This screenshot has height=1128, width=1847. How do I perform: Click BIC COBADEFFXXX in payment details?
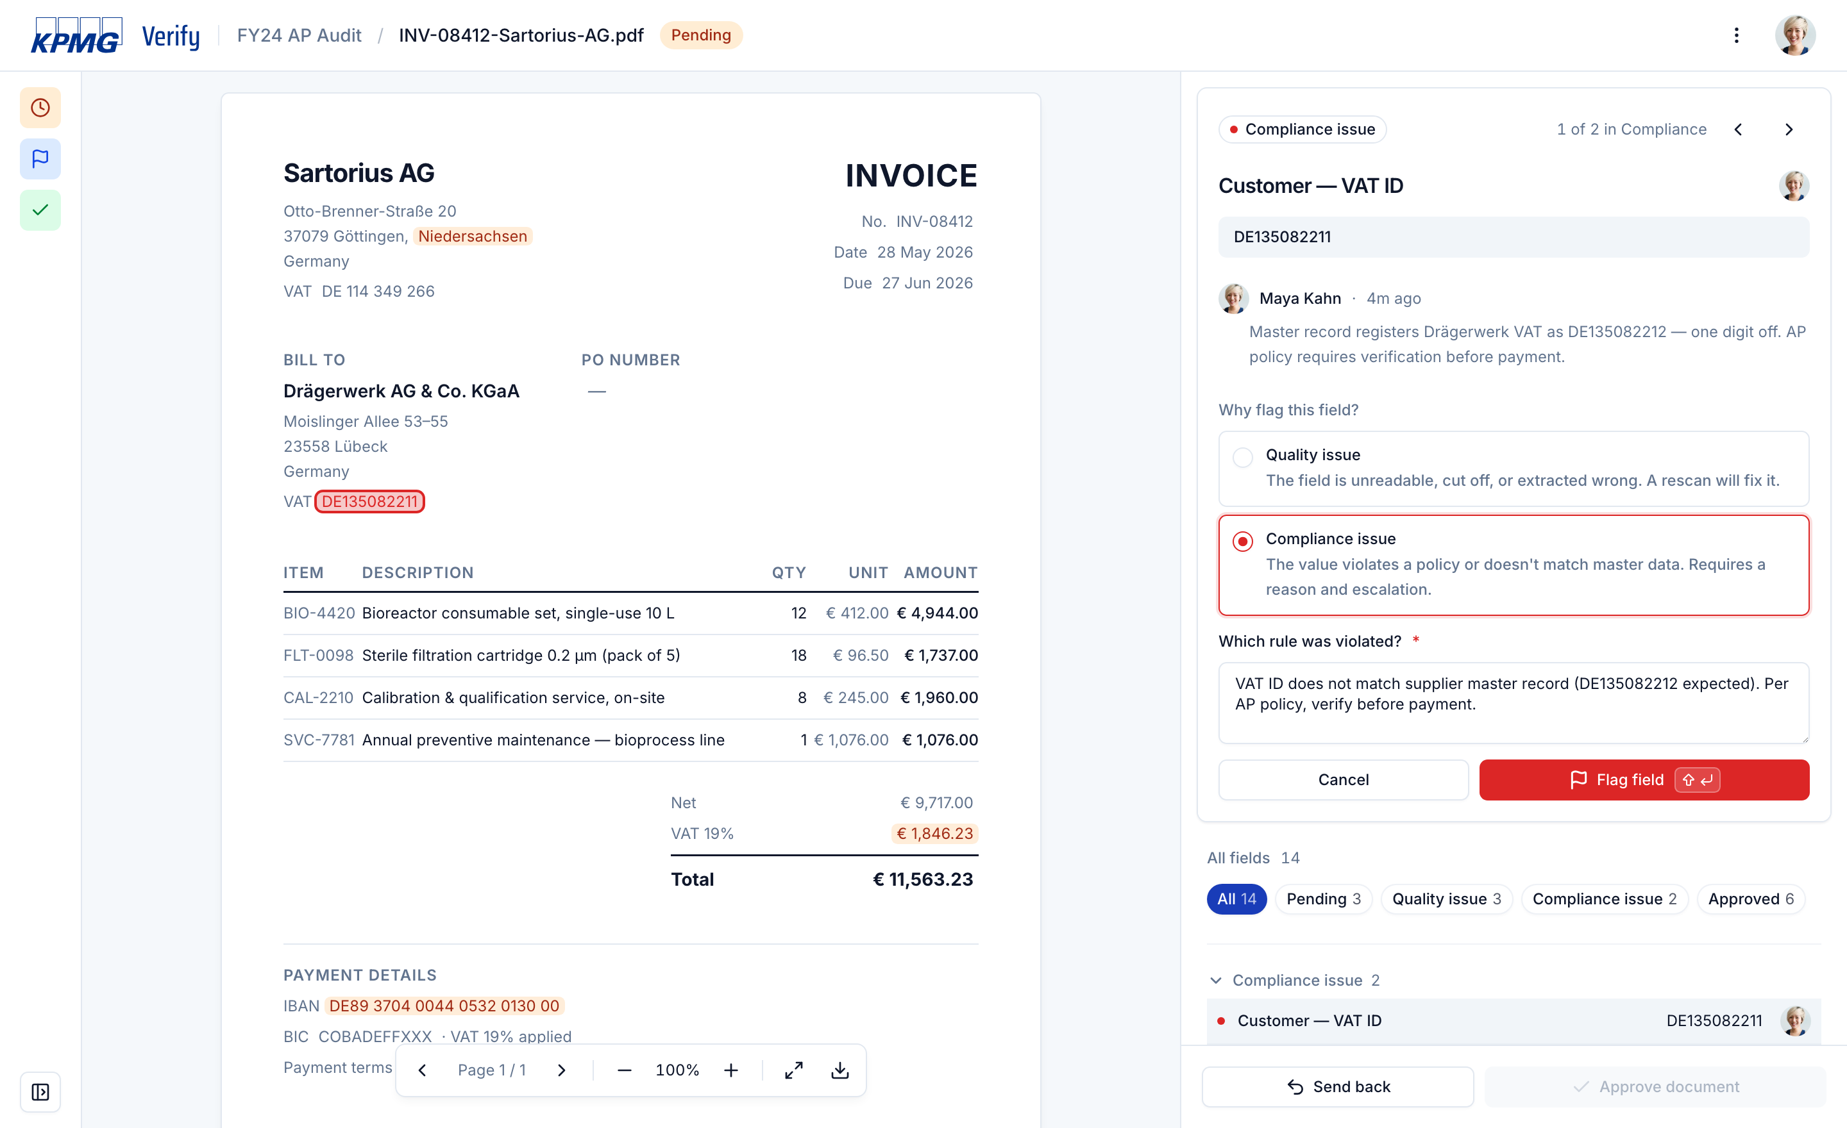(x=375, y=1036)
